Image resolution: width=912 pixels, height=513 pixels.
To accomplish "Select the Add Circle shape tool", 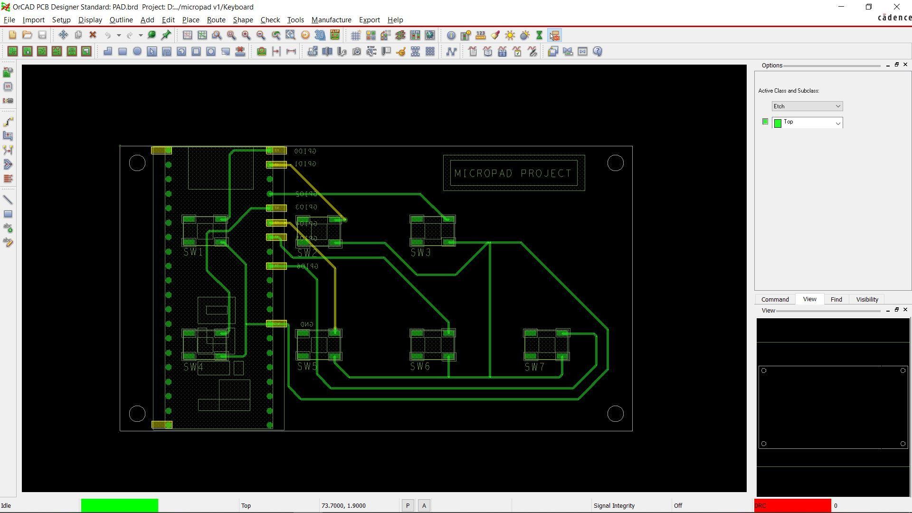I will coord(137,51).
